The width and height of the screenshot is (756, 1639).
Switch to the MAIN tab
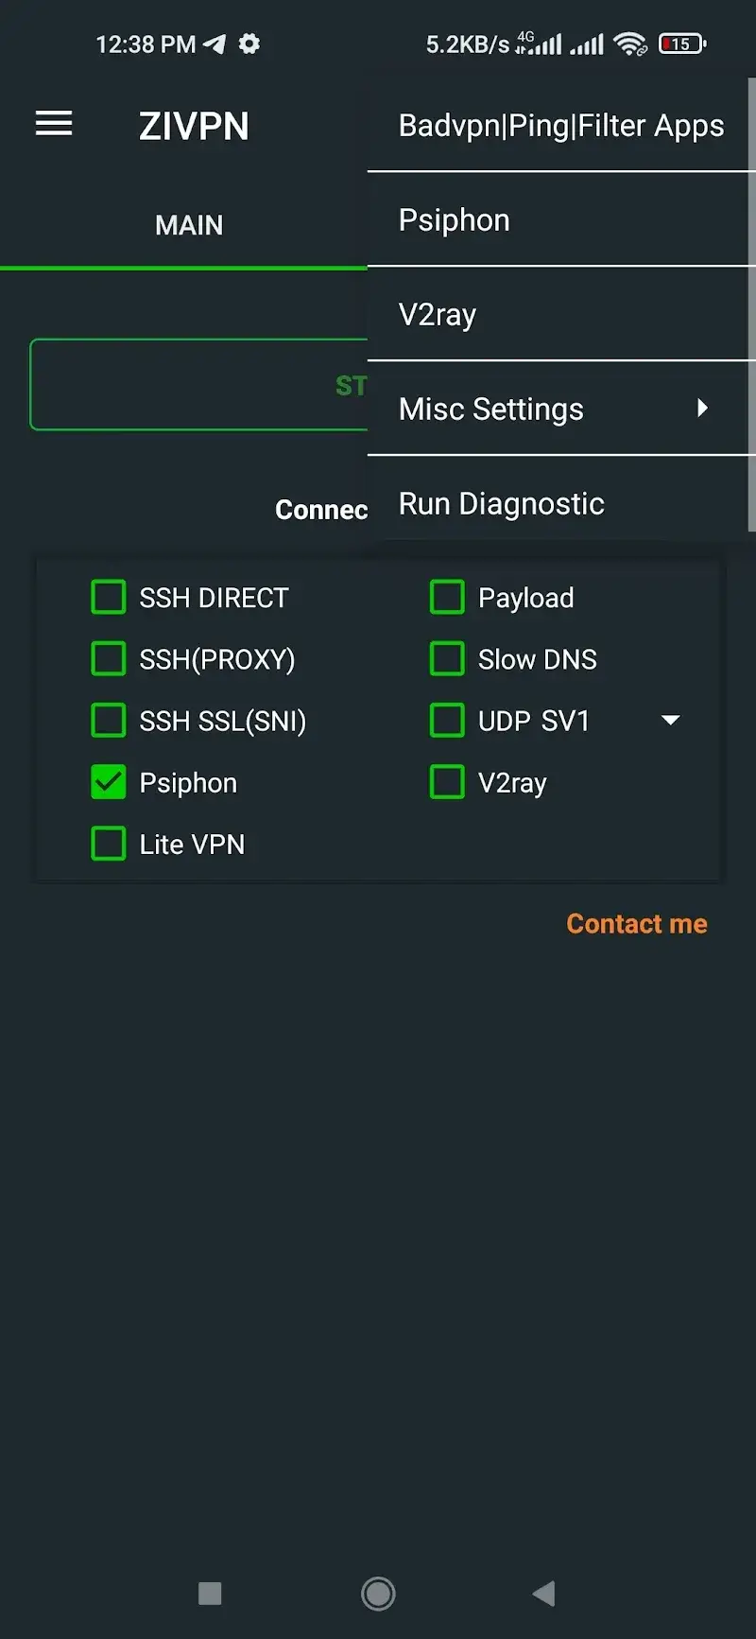pyautogui.click(x=189, y=225)
